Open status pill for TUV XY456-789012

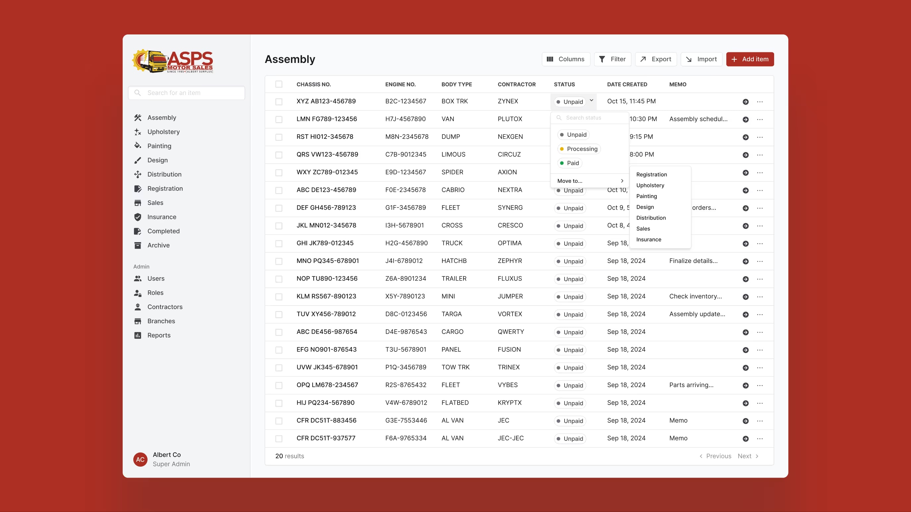coord(570,315)
